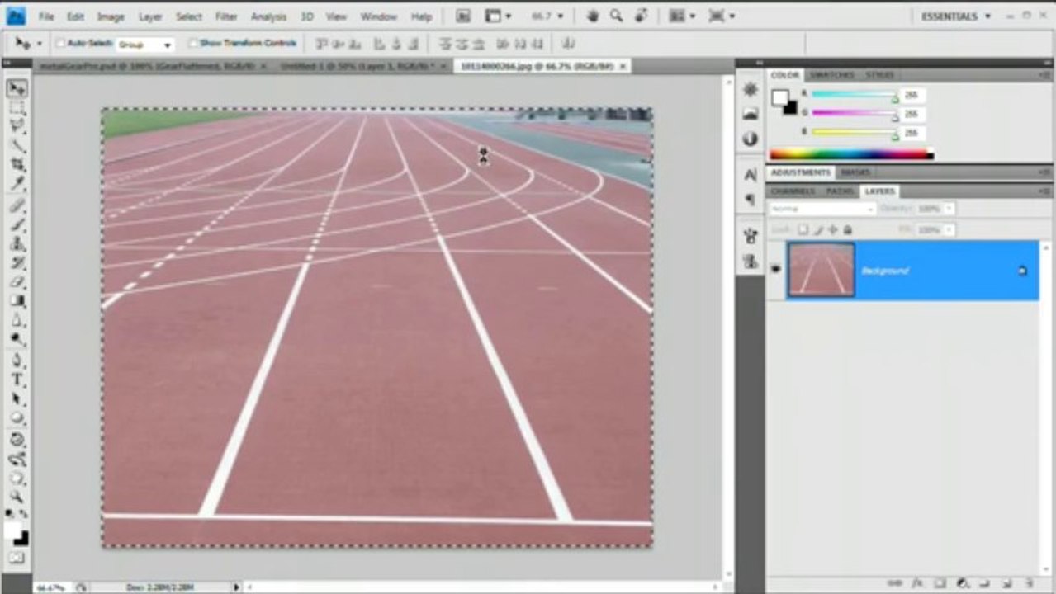Select the Crop tool
The height and width of the screenshot is (594, 1056).
[x=17, y=165]
